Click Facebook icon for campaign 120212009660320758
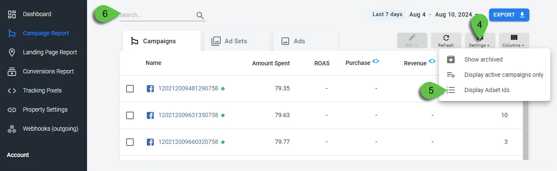 tap(150, 142)
